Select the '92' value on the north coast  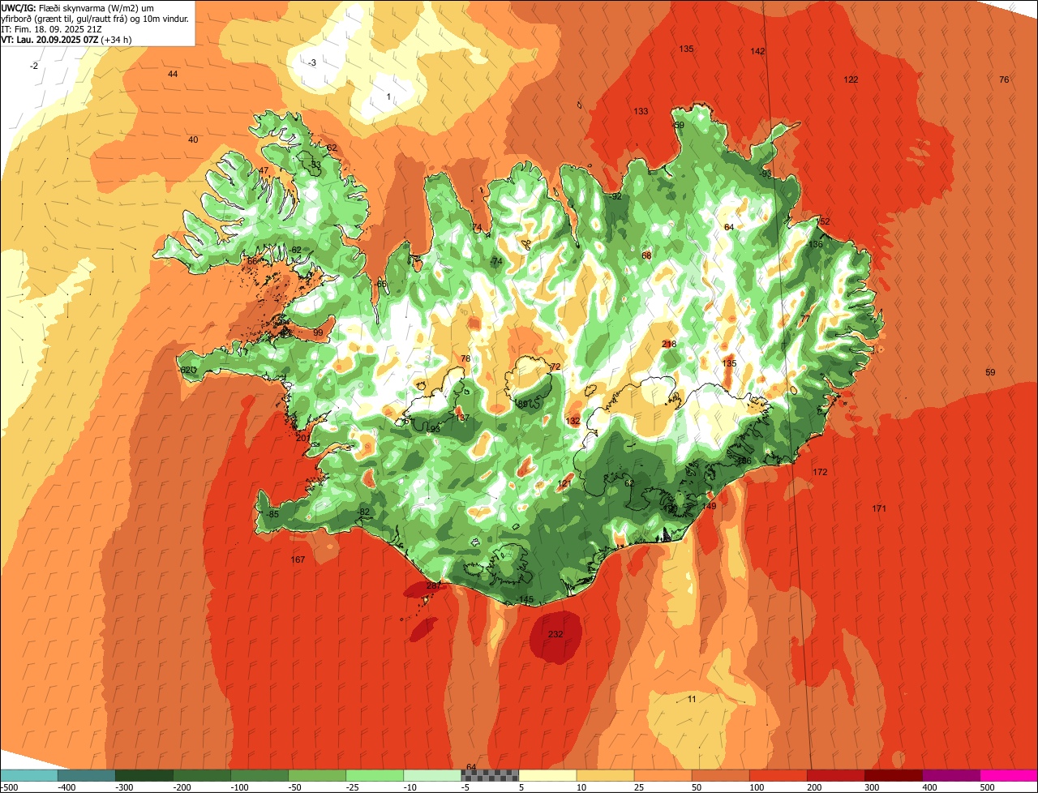pos(617,196)
